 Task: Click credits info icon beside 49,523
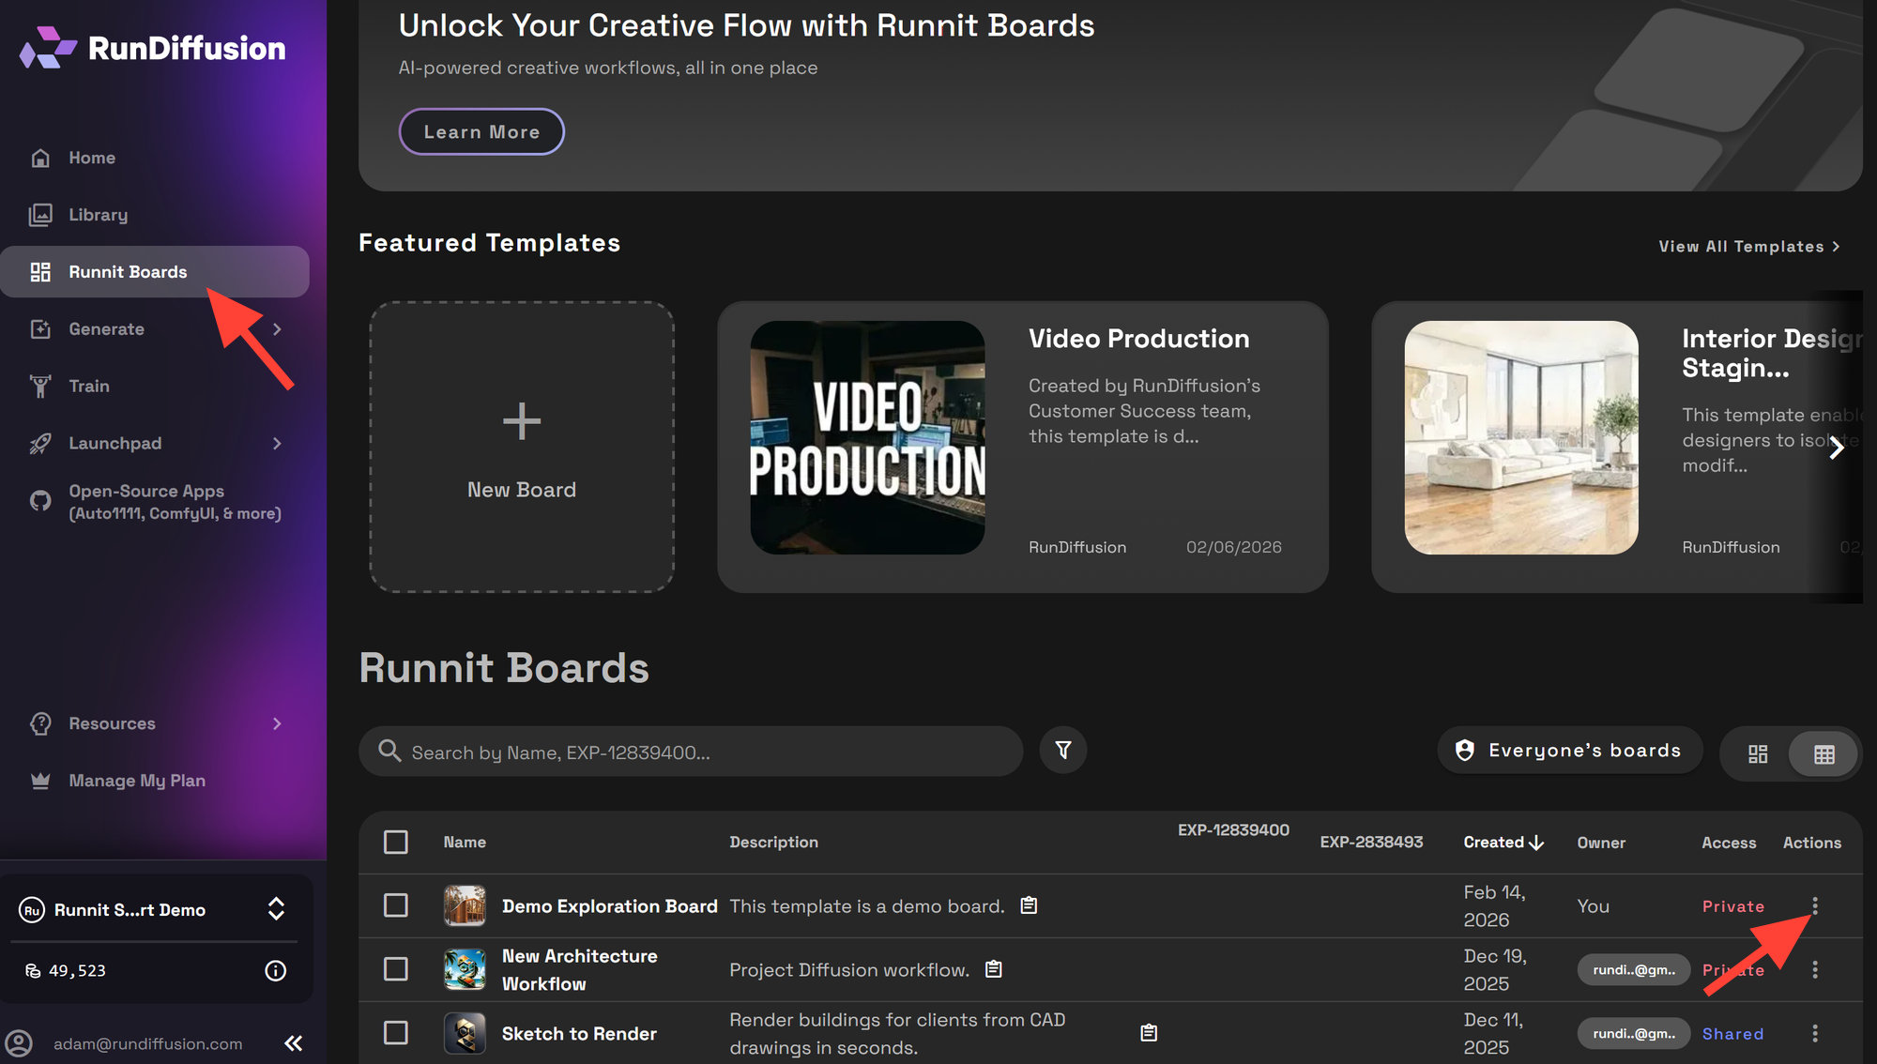click(x=275, y=970)
